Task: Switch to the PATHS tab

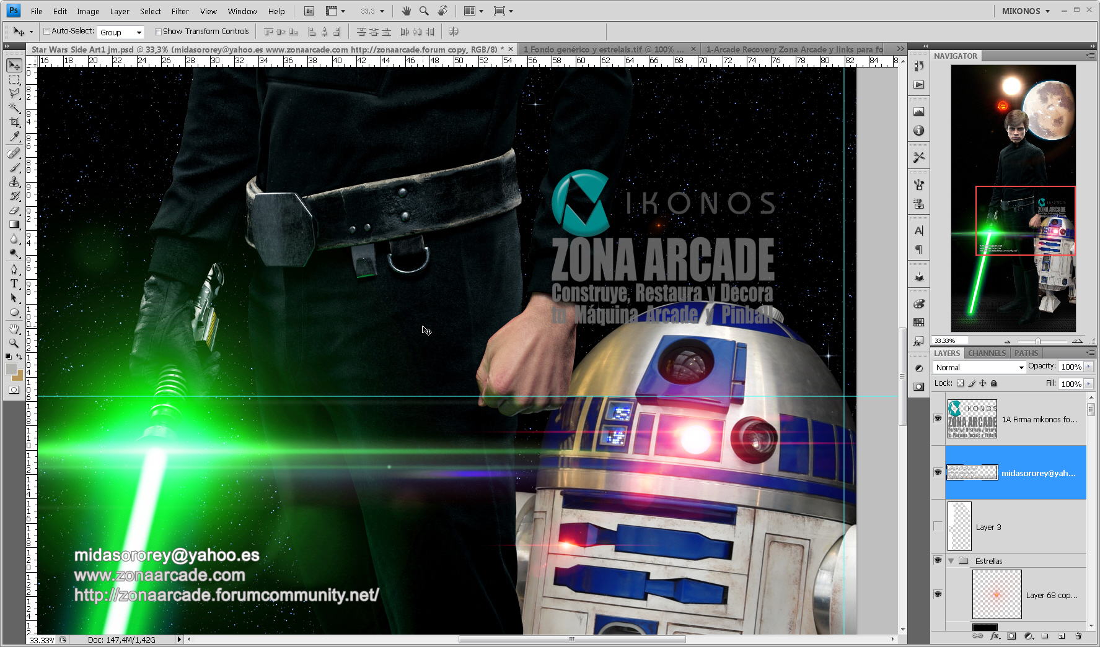Action: pyautogui.click(x=1026, y=353)
